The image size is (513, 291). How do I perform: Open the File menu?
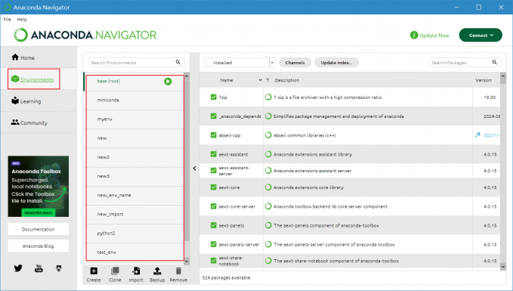point(8,20)
